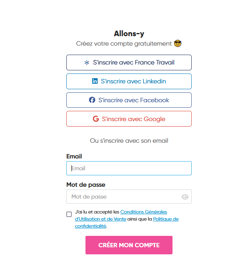Click the Mot de passe label
The width and height of the screenshot is (247, 274).
click(x=86, y=185)
